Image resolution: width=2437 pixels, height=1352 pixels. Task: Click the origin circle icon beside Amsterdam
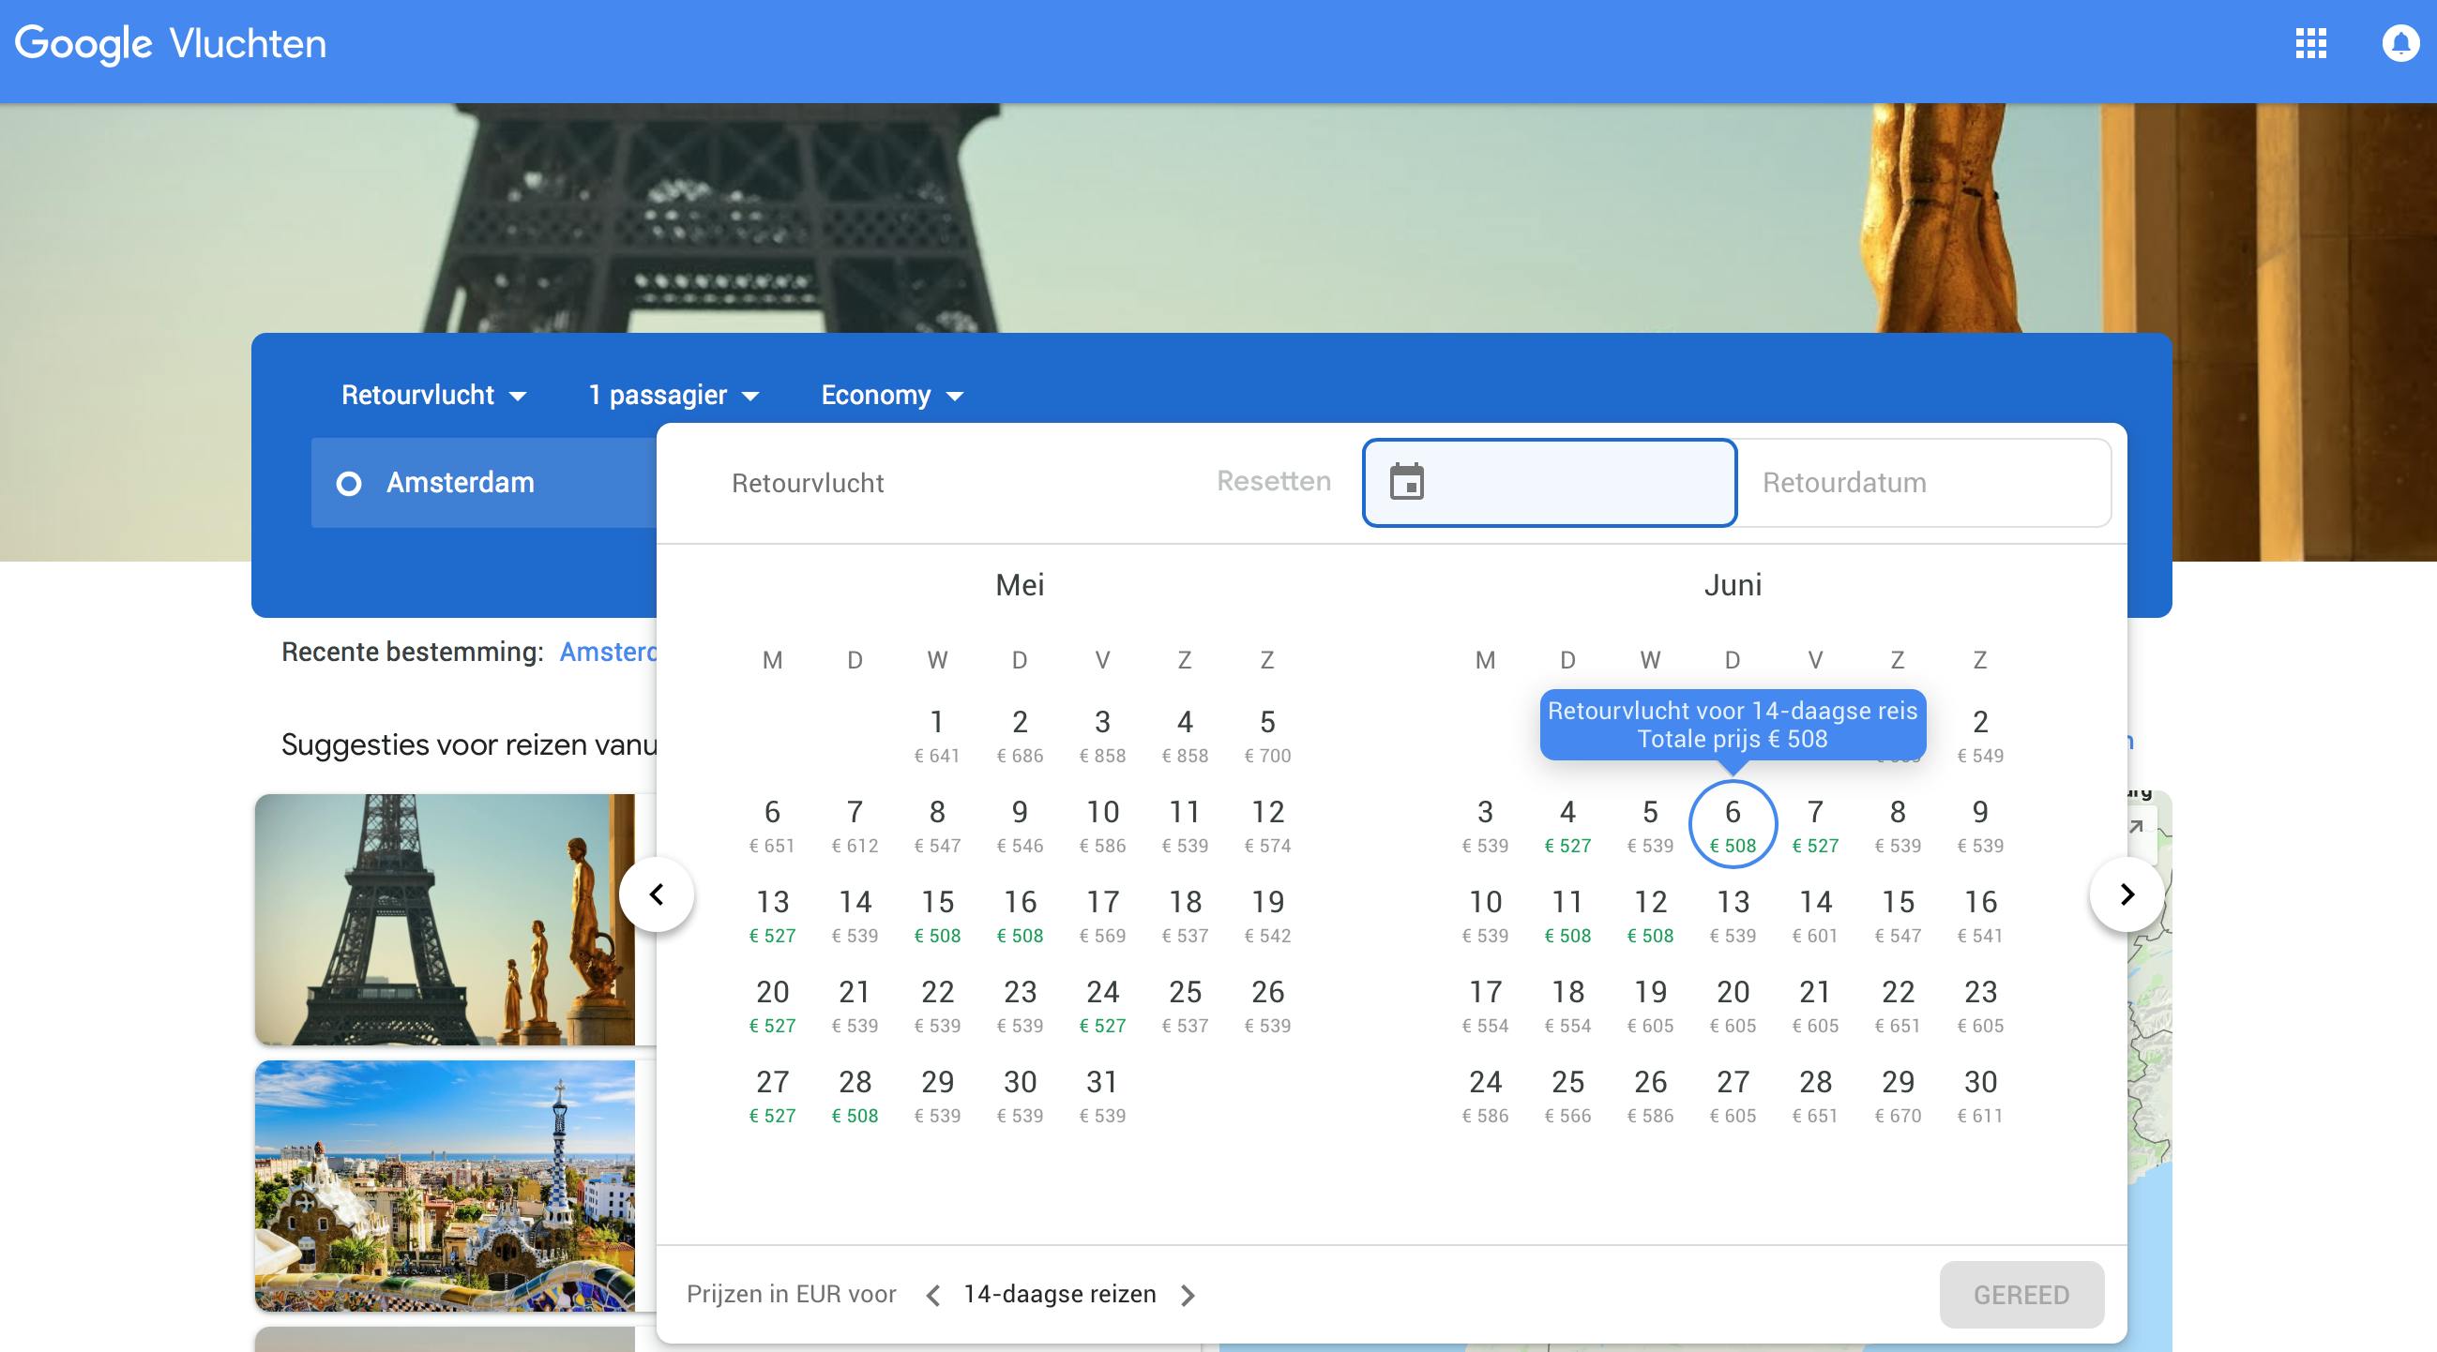pyautogui.click(x=349, y=484)
